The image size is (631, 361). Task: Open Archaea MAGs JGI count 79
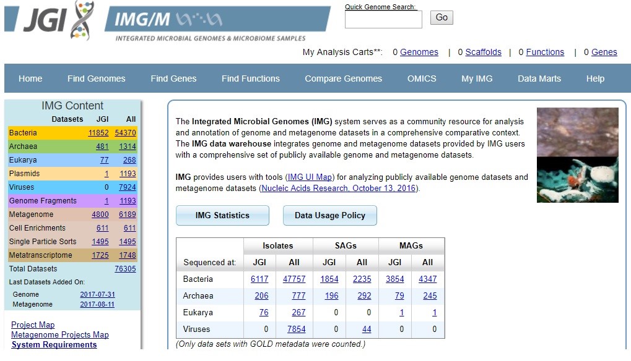click(x=399, y=296)
